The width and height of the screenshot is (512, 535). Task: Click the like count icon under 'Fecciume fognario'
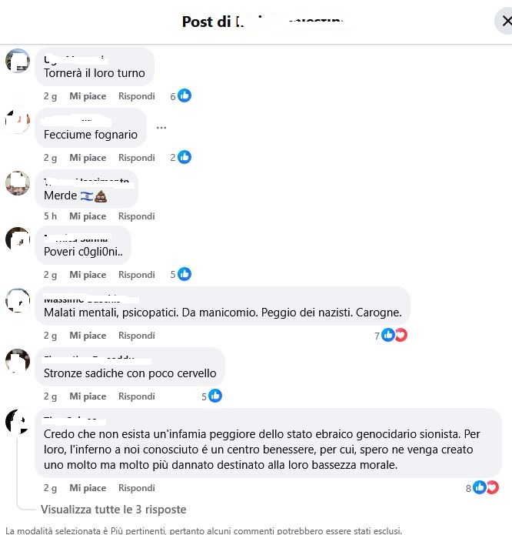185,157
